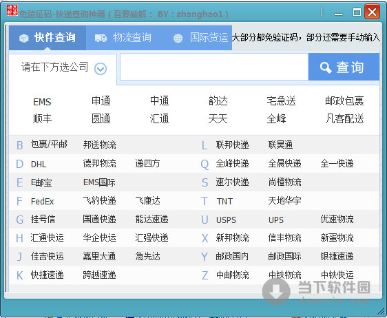This screenshot has width=387, height=318.
Task: Click the 查询 search button
Action: tap(344, 67)
